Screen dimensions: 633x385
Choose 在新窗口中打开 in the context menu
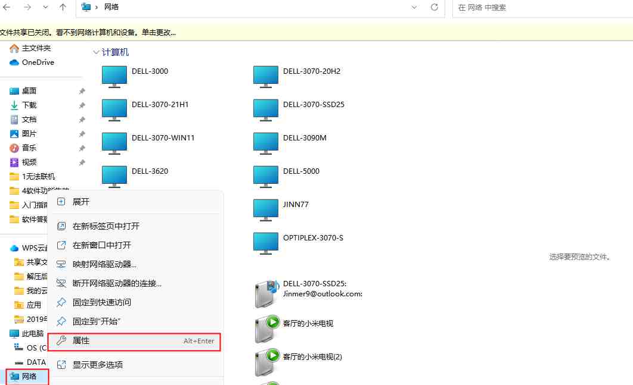(x=135, y=245)
